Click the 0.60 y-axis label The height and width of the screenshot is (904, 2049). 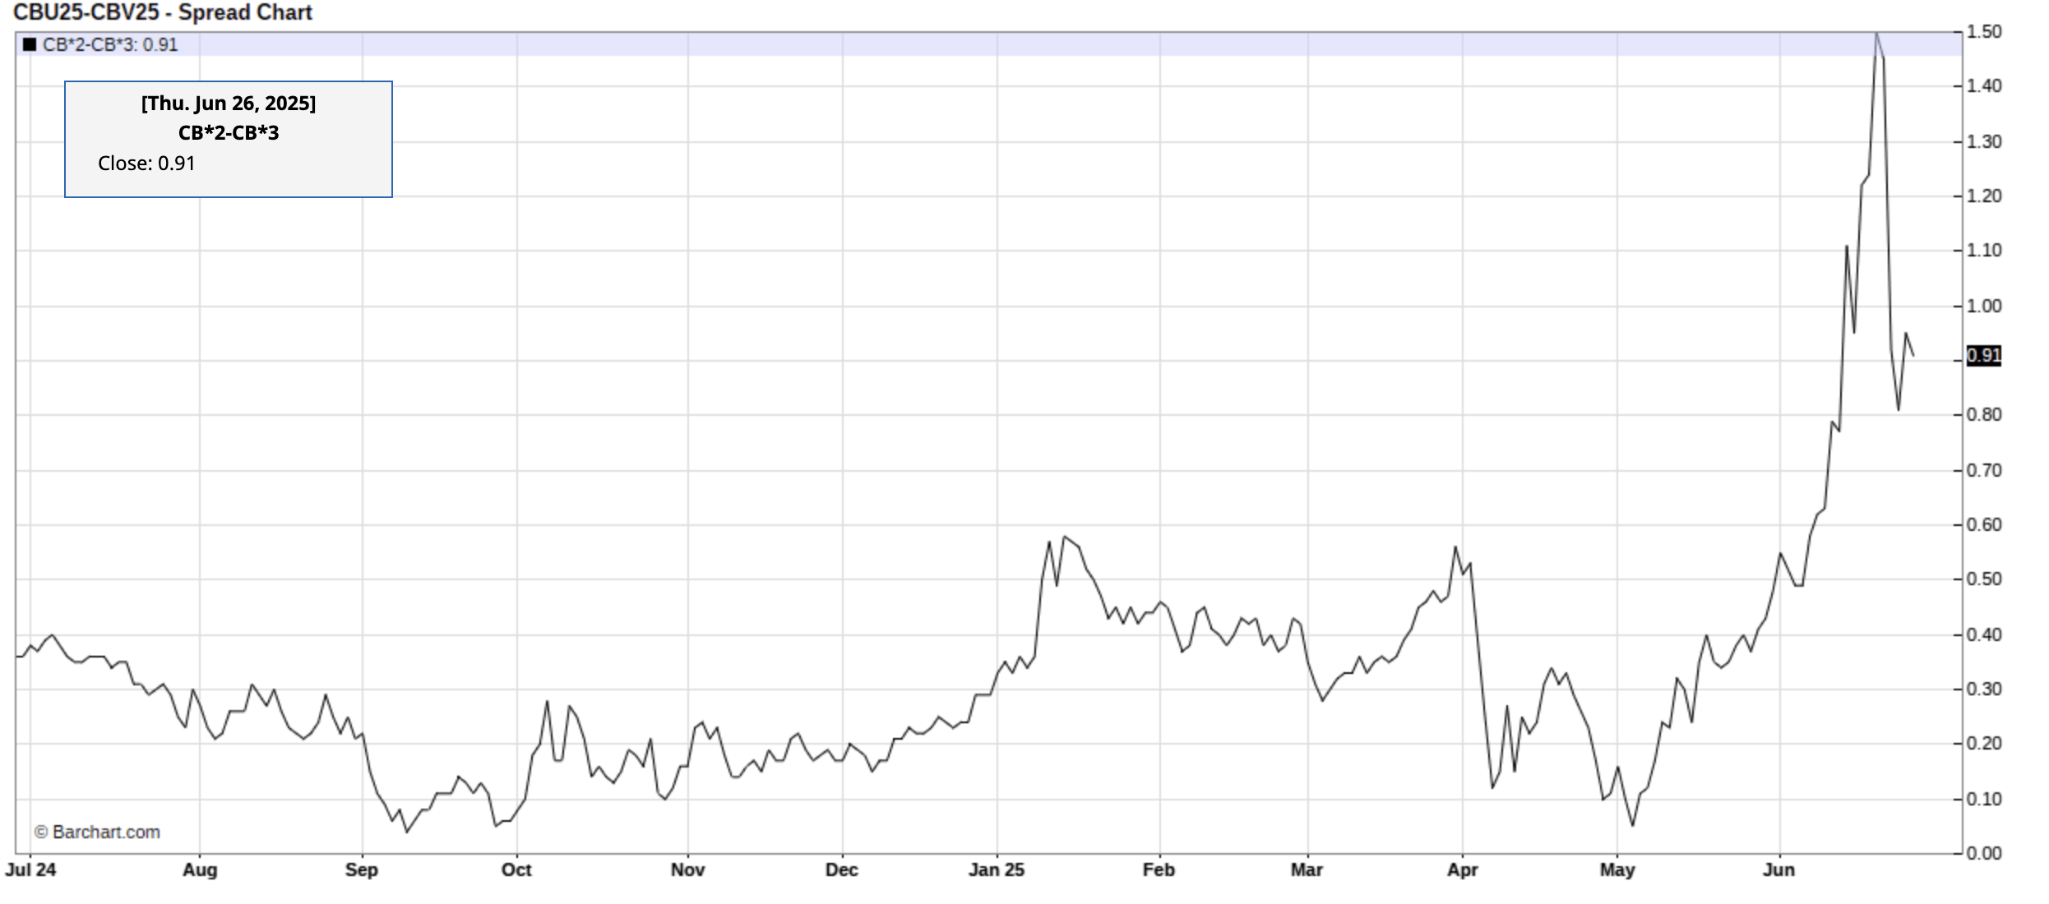pyautogui.click(x=1984, y=525)
